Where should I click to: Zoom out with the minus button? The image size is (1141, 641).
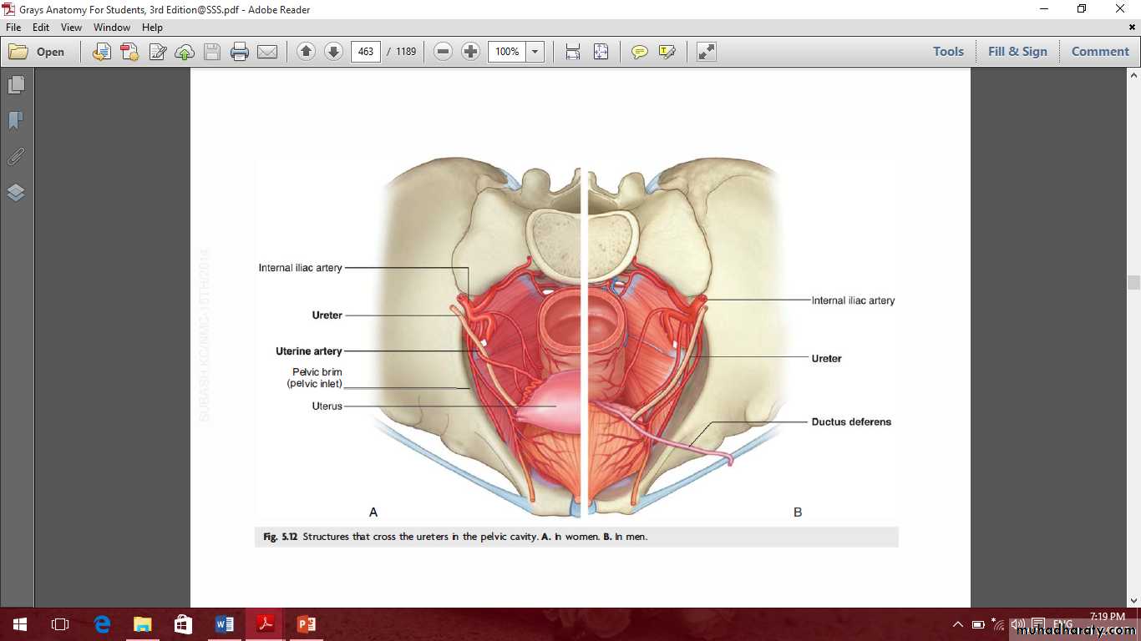coord(444,52)
